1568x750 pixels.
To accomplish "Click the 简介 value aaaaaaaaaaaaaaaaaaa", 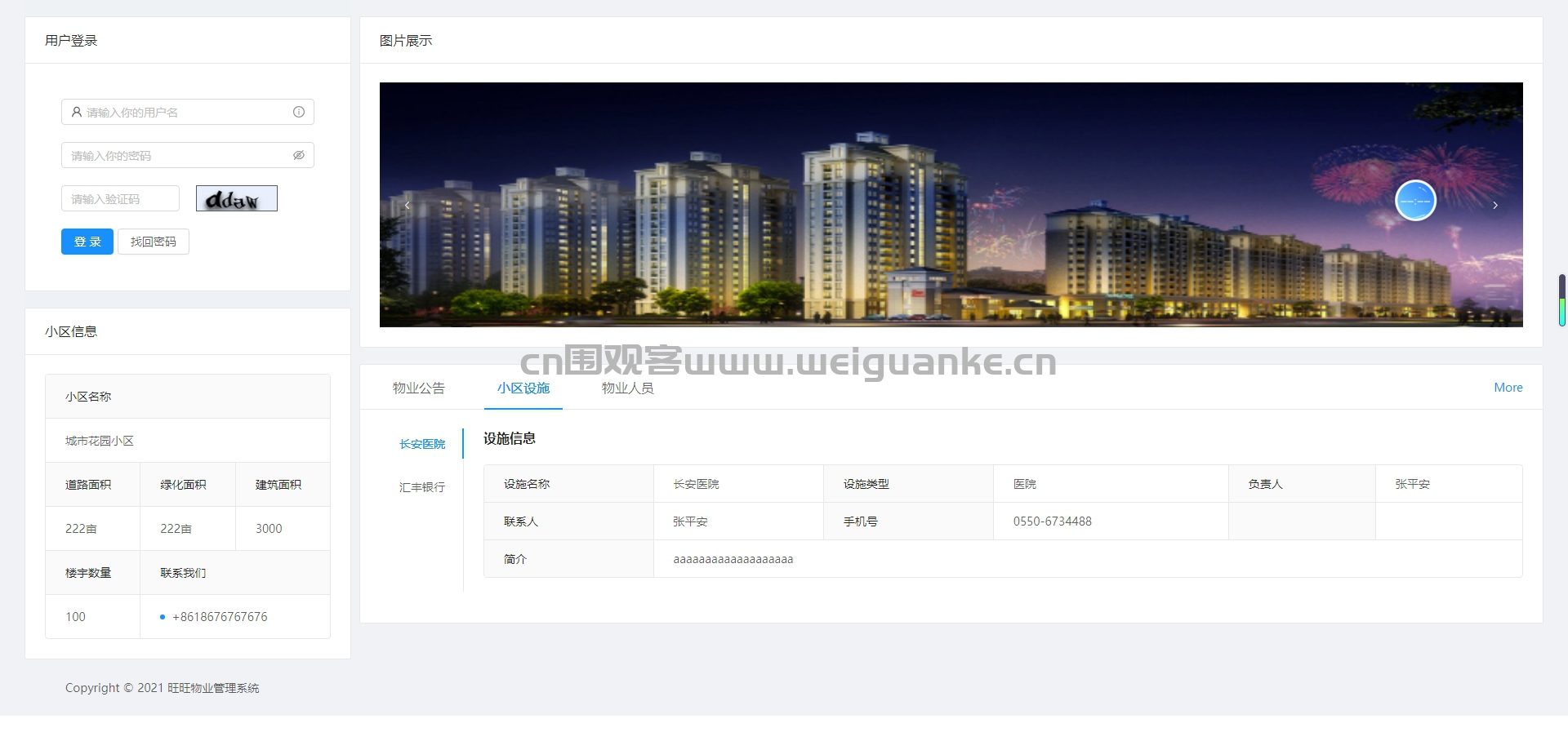I will (x=733, y=559).
